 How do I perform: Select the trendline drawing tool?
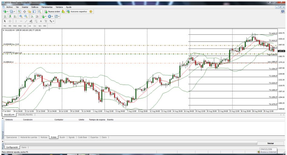26,21
